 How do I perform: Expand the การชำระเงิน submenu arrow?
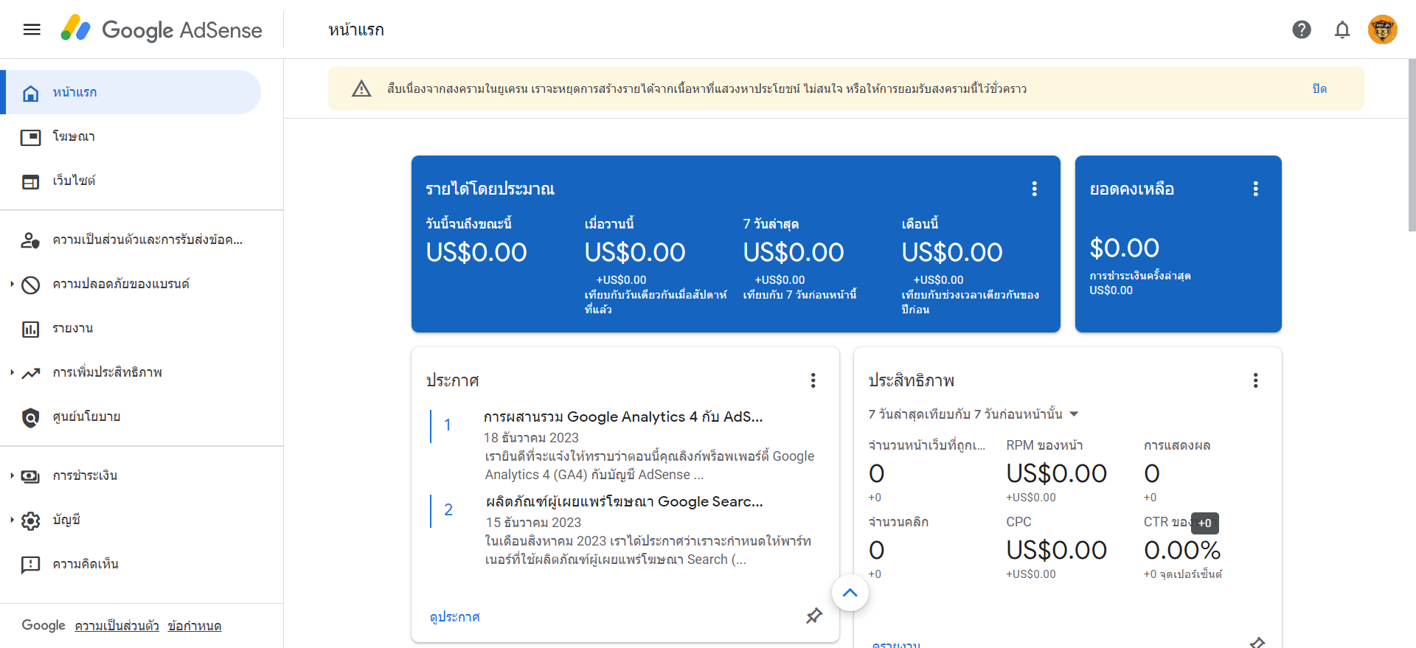[12, 475]
